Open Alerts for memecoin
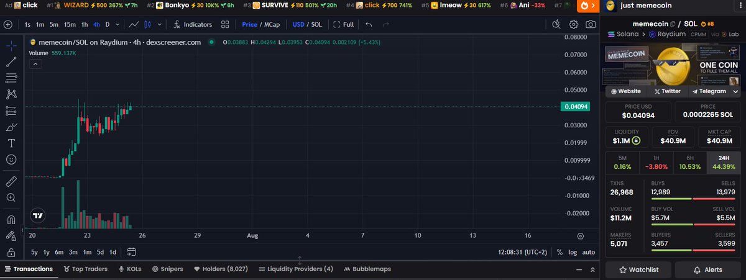Viewport: 746px width, 280px height. click(708, 269)
